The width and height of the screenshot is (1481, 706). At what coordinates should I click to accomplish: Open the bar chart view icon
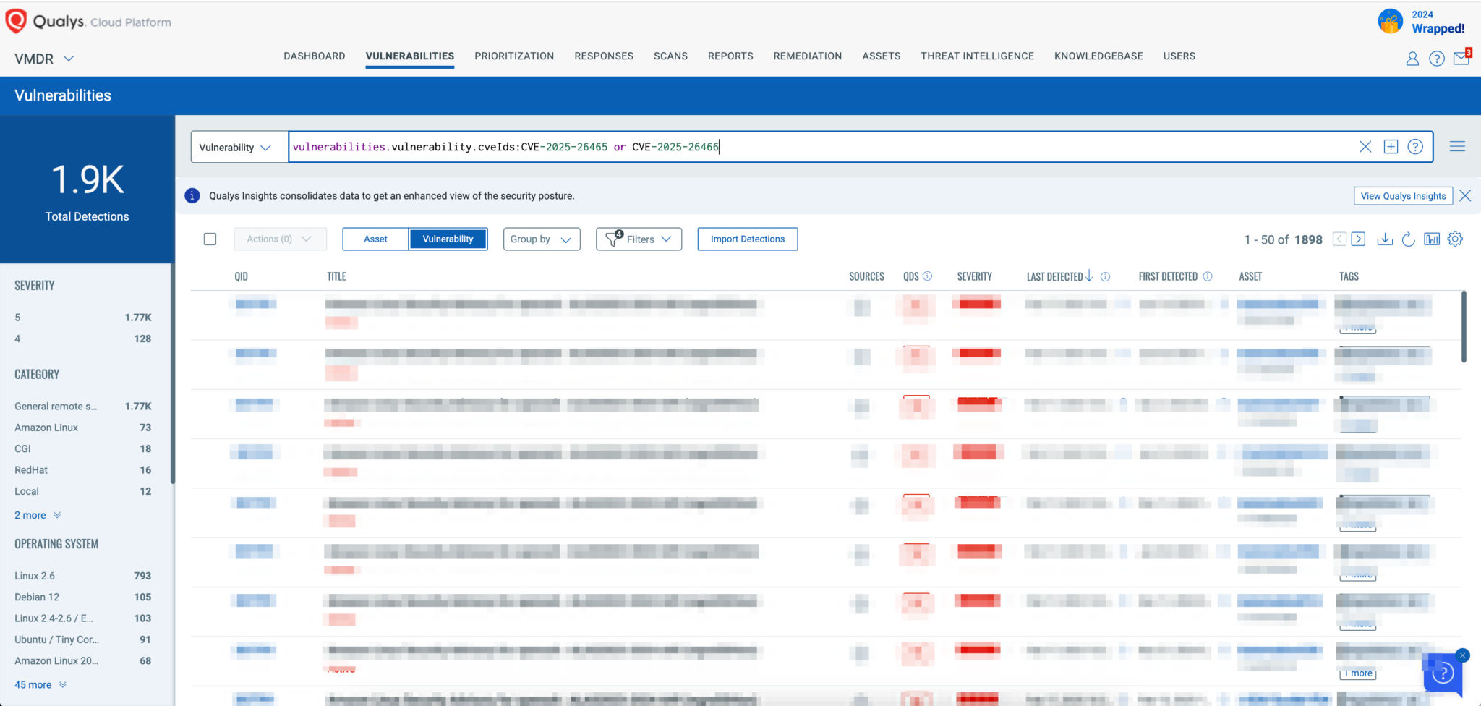point(1432,239)
